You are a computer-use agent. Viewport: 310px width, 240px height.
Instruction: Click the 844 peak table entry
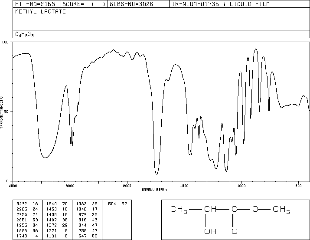pos(83,225)
